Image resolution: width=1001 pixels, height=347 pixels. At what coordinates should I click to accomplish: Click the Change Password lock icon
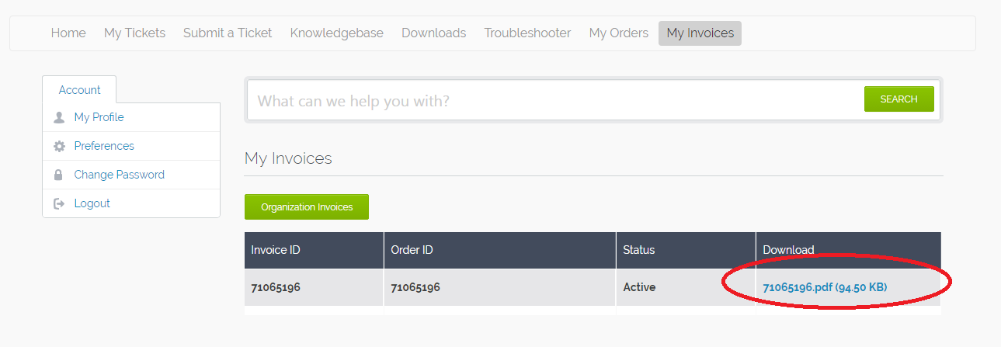click(59, 175)
